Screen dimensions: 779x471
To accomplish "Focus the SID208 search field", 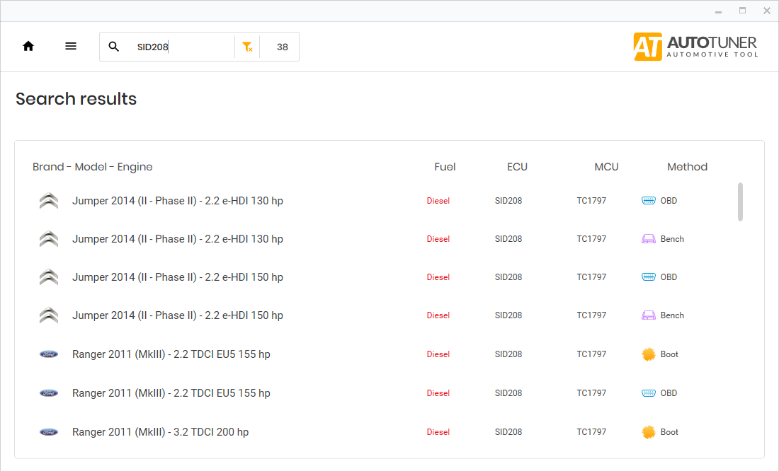I will [x=181, y=47].
